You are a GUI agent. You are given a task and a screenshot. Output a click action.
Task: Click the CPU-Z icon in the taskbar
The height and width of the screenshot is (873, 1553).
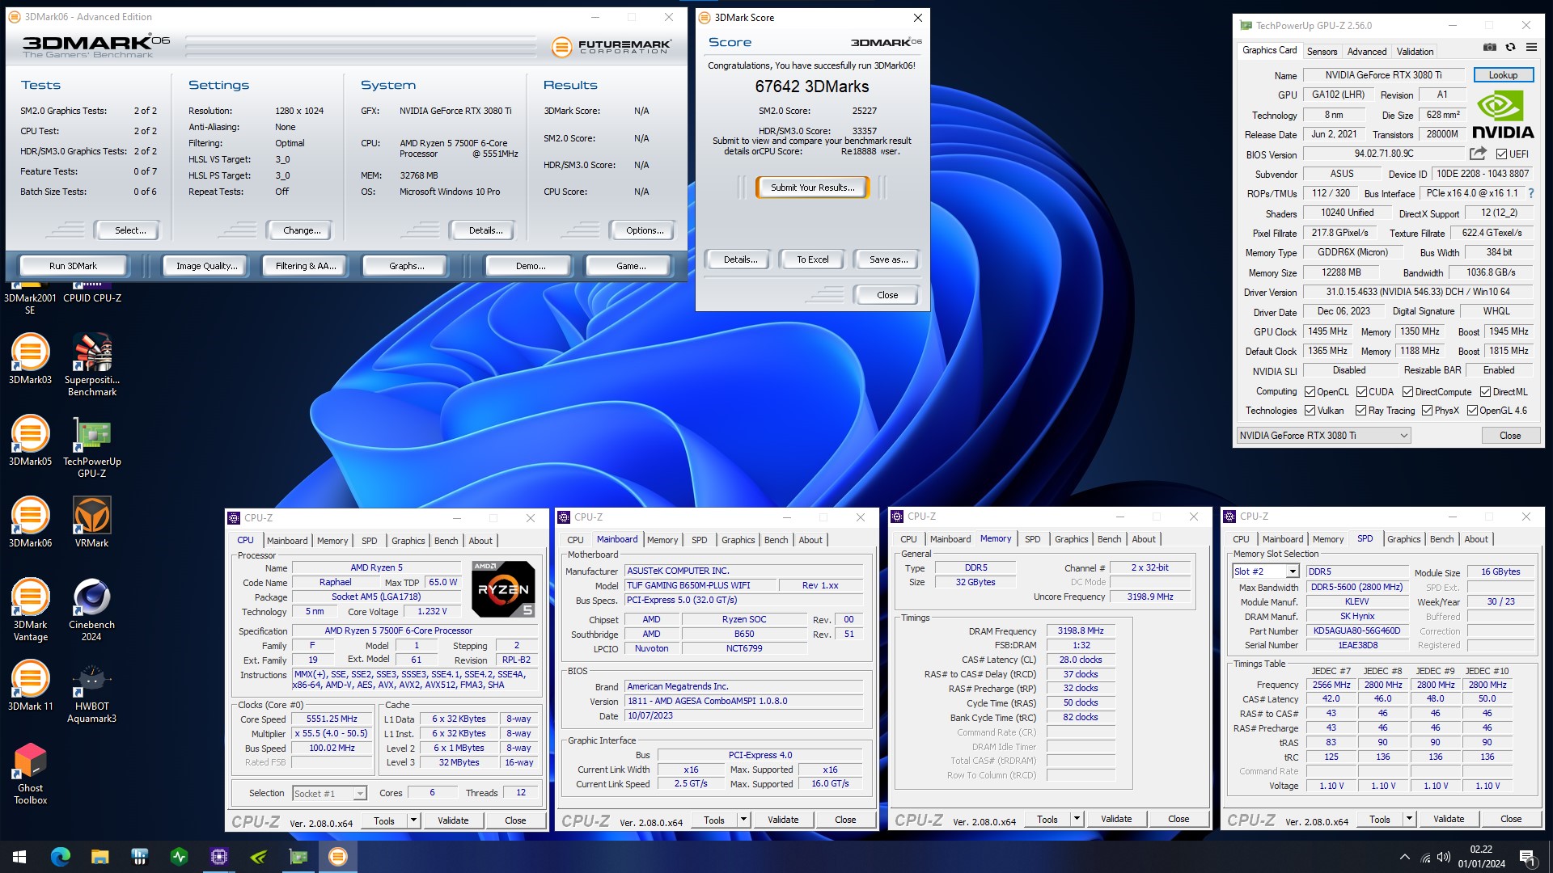219,857
